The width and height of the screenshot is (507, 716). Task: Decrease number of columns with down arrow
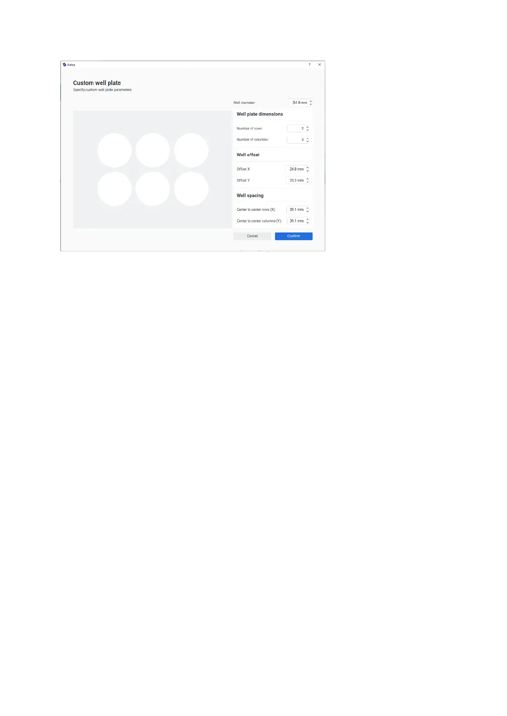pos(307,141)
